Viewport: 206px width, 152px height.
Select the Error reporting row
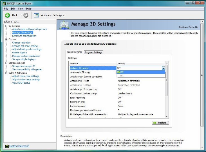click(117, 97)
